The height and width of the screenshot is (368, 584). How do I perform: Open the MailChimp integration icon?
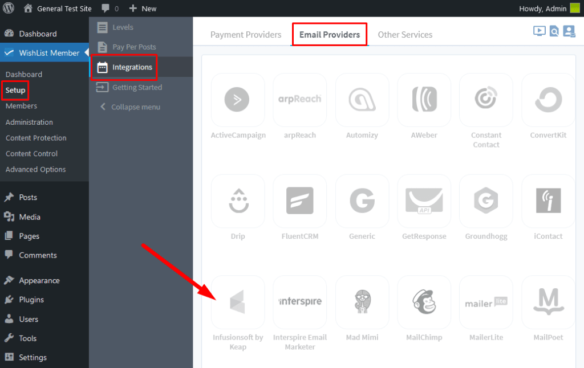424,302
